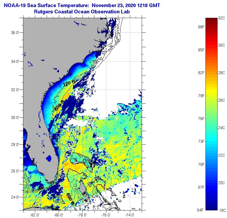This screenshot has width=227, height=218.
Task: Click the -74 0' longitude label
Action: pos(130,215)
